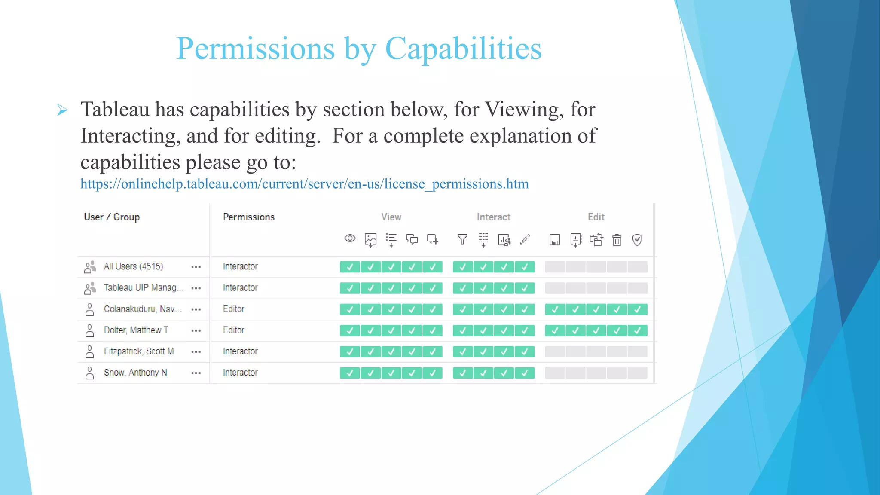Click the Delete trash can icon

(x=617, y=240)
